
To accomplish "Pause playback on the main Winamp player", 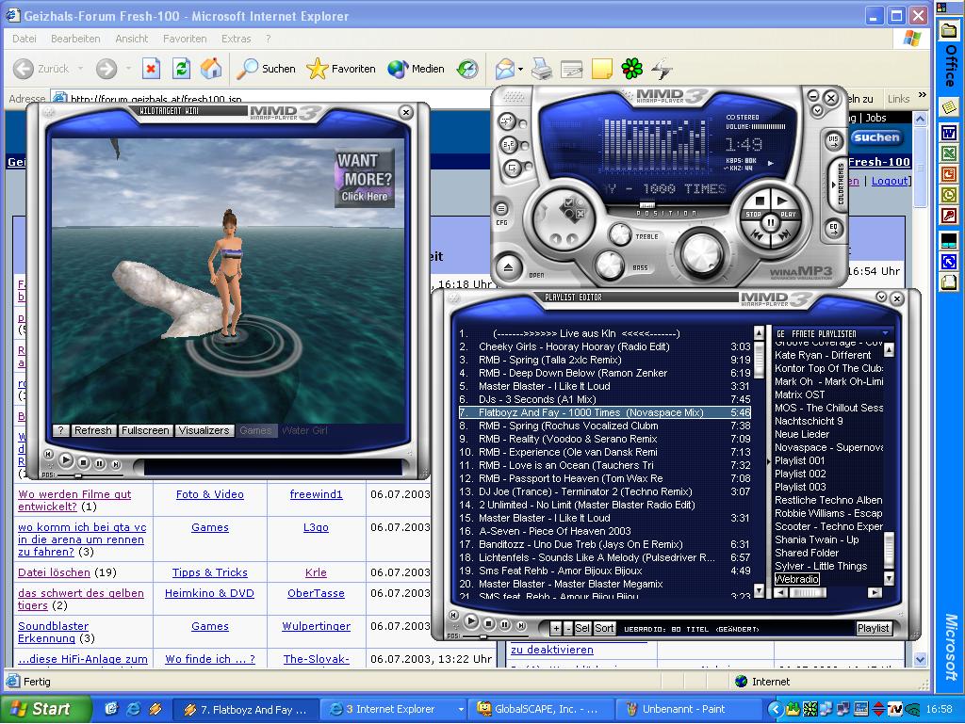I will pyautogui.click(x=770, y=222).
